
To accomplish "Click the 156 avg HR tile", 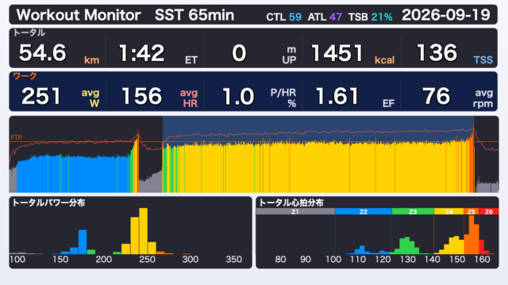I will (x=156, y=96).
